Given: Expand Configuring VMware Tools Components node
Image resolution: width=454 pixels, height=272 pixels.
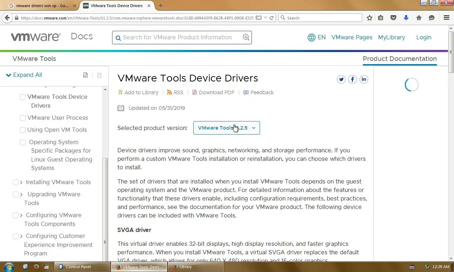Looking at the screenshot, I should 22,215.
